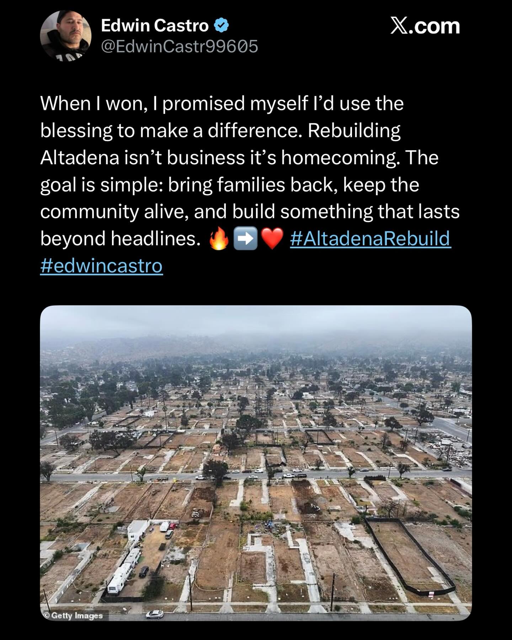
Task: Click the stylized X letter of the logo
Action: tap(399, 26)
